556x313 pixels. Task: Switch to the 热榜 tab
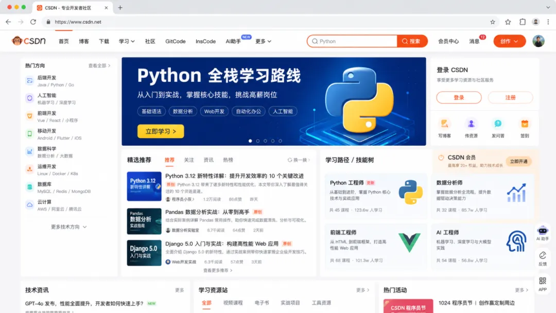[228, 160]
